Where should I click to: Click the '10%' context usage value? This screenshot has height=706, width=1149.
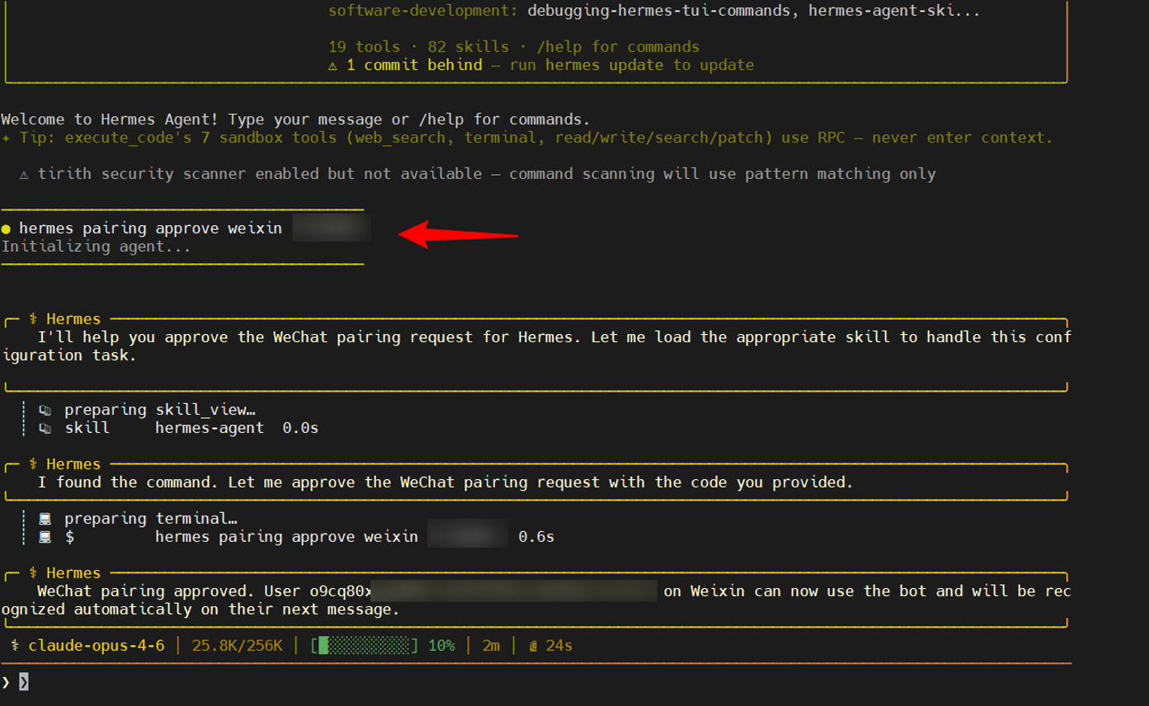point(441,646)
